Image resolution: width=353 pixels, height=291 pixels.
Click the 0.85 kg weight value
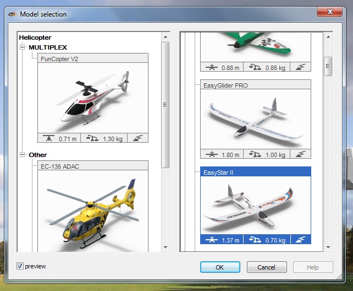pyautogui.click(x=275, y=68)
